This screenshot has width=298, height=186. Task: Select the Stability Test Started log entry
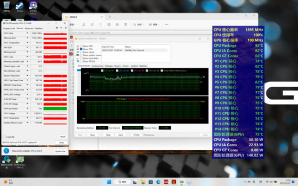(135, 49)
